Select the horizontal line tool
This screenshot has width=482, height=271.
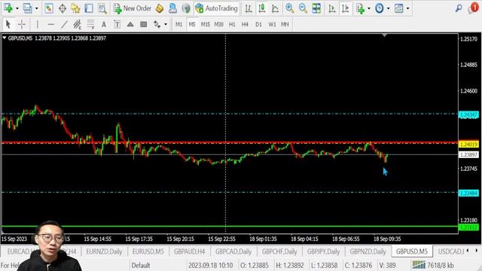(51, 24)
